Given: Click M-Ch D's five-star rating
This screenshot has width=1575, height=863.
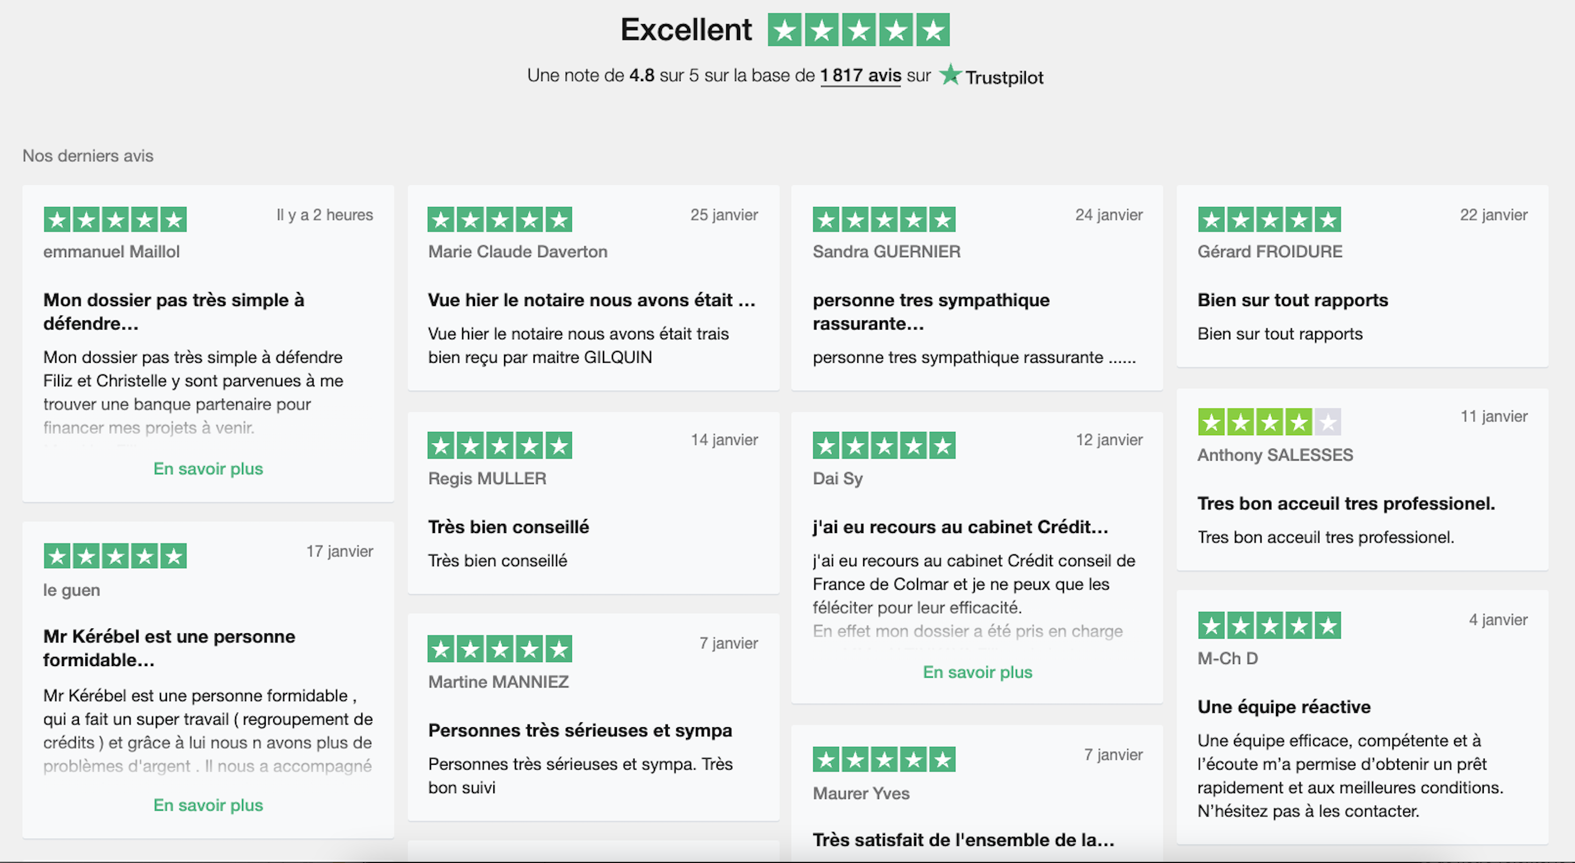Looking at the screenshot, I should (x=1270, y=625).
